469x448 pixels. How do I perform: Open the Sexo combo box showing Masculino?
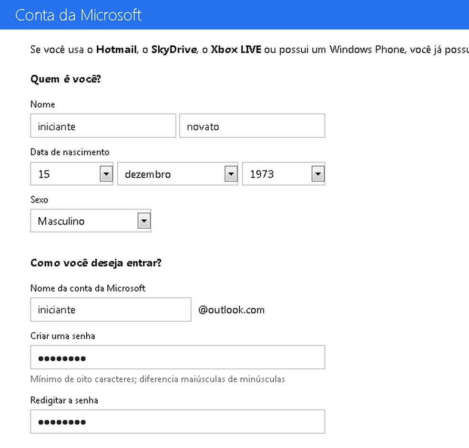[x=83, y=221]
